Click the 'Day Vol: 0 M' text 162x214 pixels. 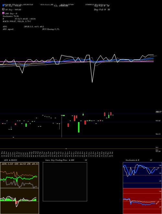point(102,10)
